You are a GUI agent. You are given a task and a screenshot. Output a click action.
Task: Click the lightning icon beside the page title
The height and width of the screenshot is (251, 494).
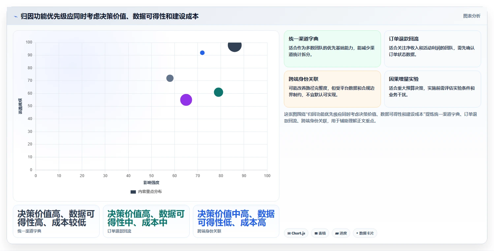pos(16,16)
